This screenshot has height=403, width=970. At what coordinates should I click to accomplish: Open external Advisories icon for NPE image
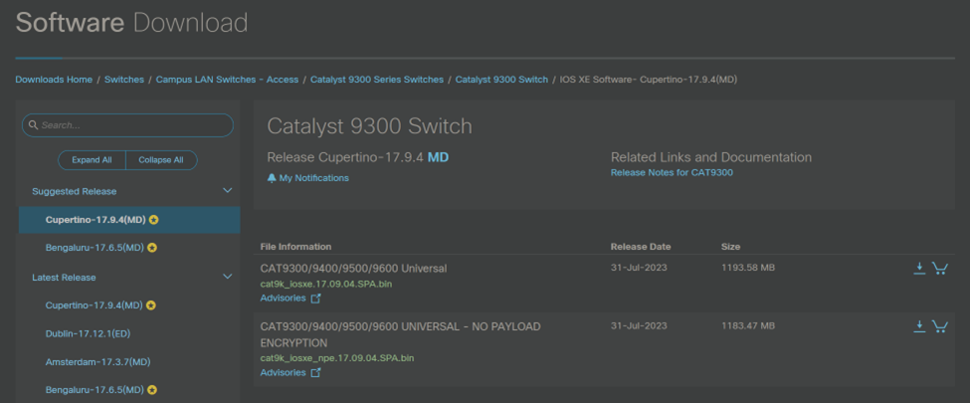(x=315, y=373)
